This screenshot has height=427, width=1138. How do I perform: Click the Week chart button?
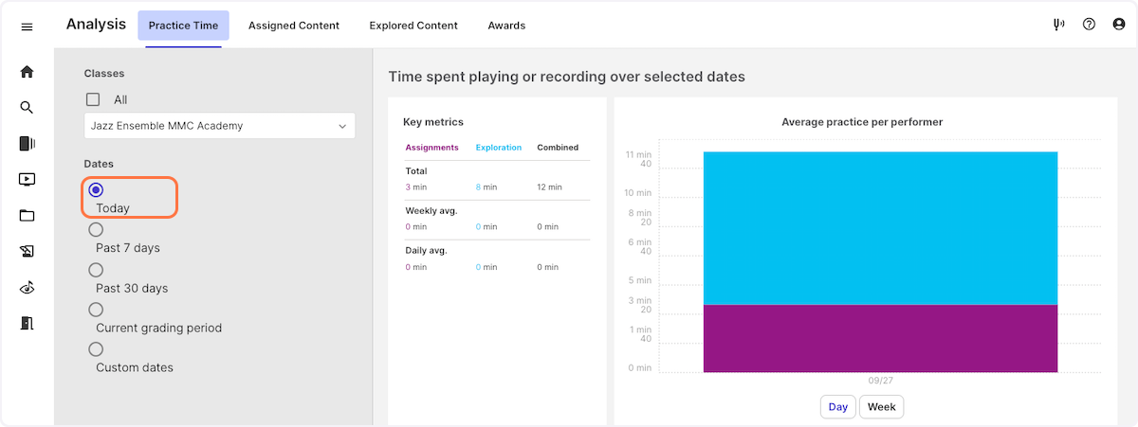click(x=882, y=407)
